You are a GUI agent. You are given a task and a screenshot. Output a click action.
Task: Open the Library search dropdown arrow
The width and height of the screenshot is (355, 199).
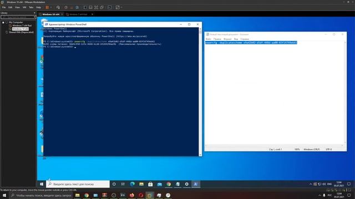coord(34,17)
